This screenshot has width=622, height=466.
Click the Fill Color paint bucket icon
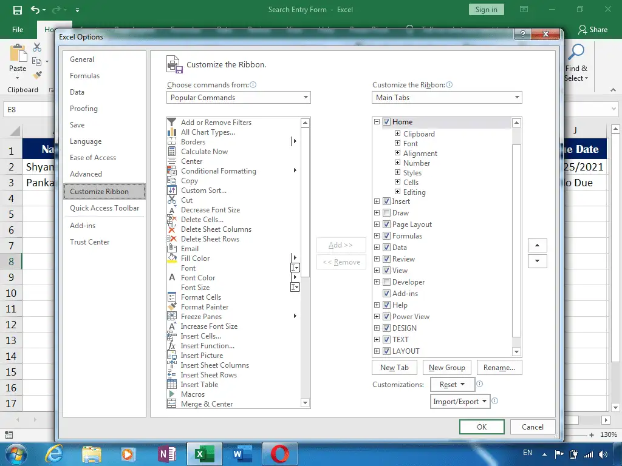(x=172, y=258)
